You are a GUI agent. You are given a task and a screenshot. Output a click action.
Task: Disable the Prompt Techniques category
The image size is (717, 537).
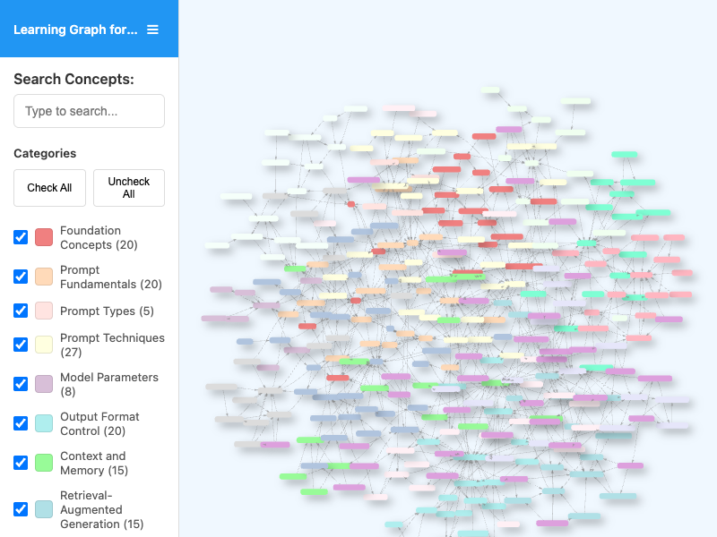21,345
